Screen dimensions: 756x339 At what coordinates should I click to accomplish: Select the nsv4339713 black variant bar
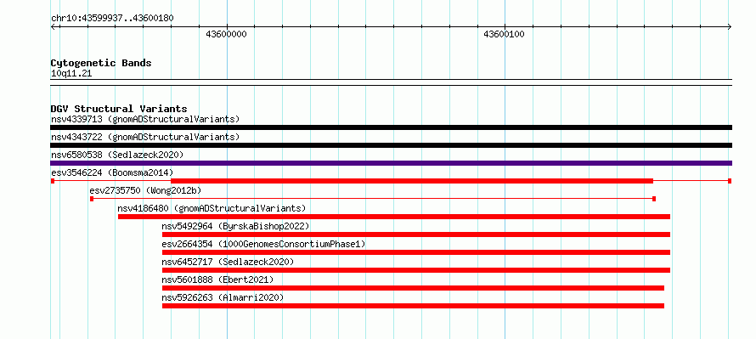391,127
